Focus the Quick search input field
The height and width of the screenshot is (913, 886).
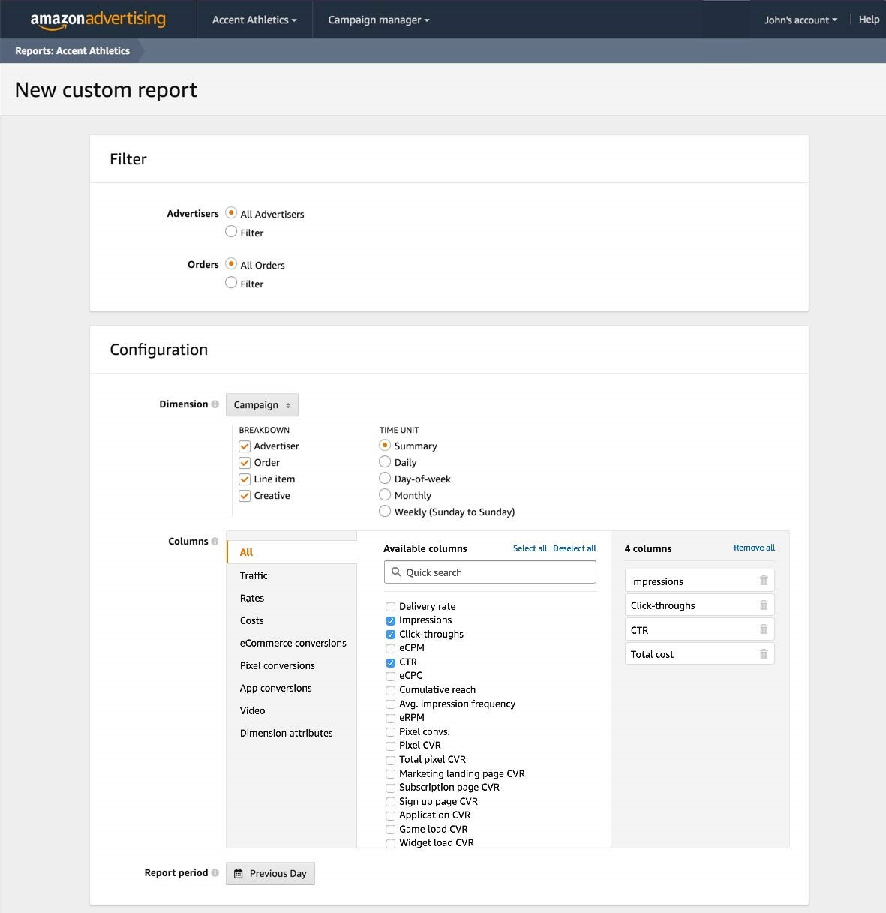490,572
